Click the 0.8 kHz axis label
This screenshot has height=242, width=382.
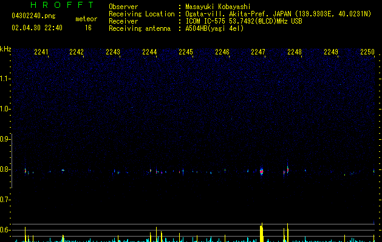pyautogui.click(x=5, y=169)
